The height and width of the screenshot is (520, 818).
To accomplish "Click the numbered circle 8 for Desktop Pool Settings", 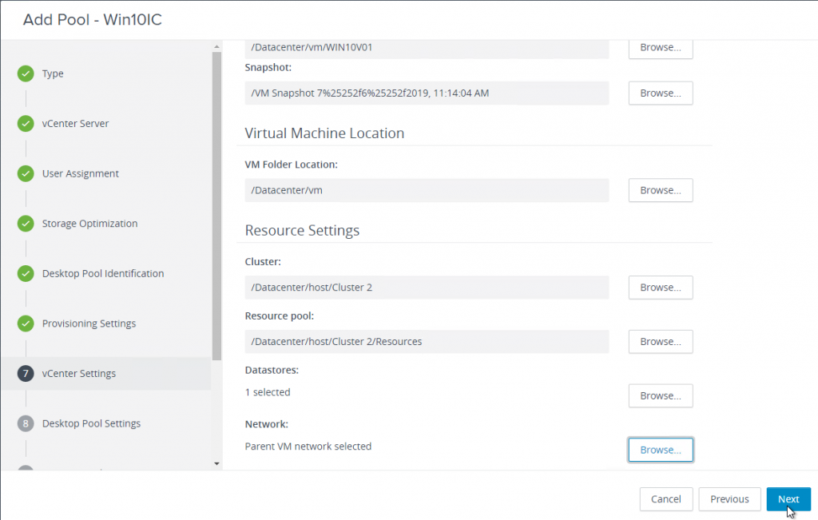I will coord(25,423).
